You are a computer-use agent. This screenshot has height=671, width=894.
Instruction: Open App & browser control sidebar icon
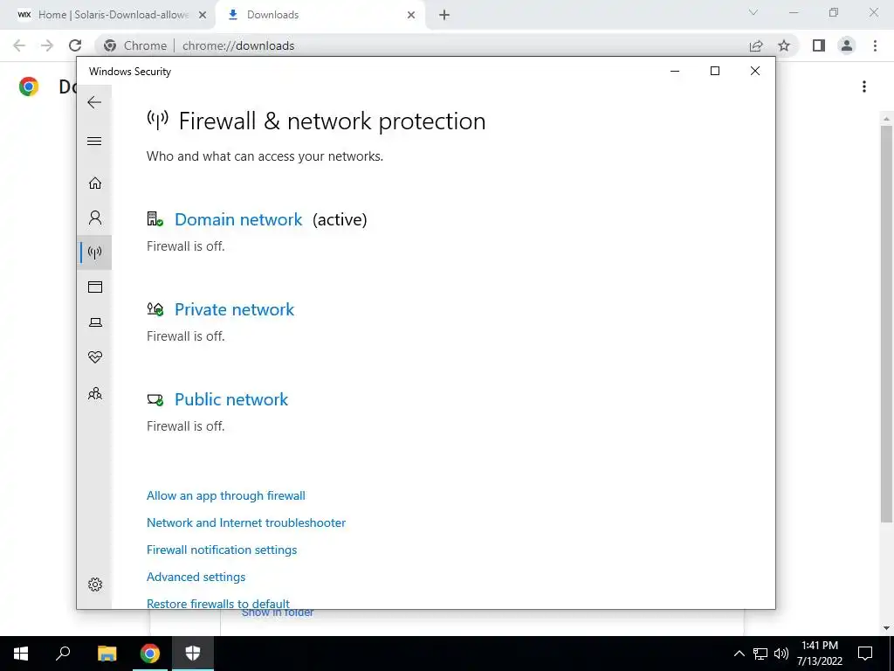click(x=95, y=287)
